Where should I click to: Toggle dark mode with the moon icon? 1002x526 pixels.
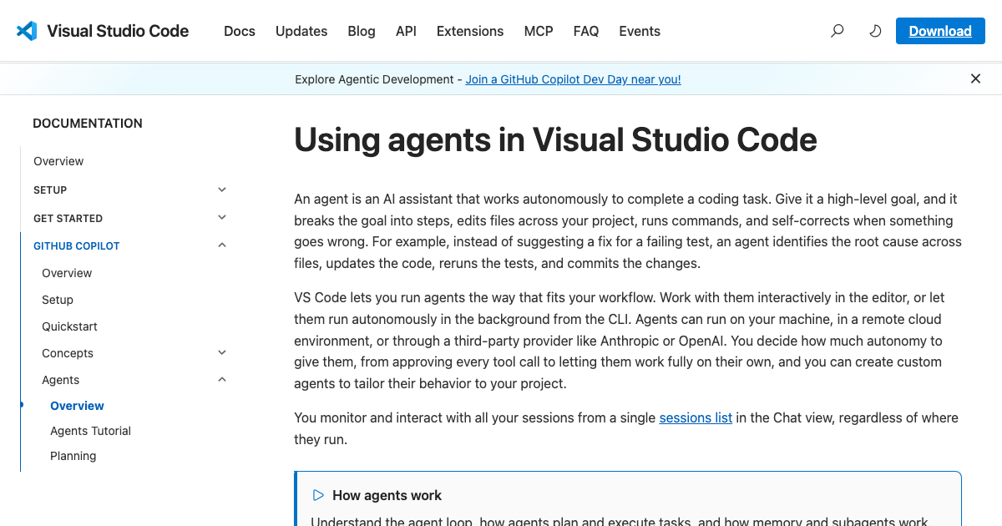(x=875, y=30)
